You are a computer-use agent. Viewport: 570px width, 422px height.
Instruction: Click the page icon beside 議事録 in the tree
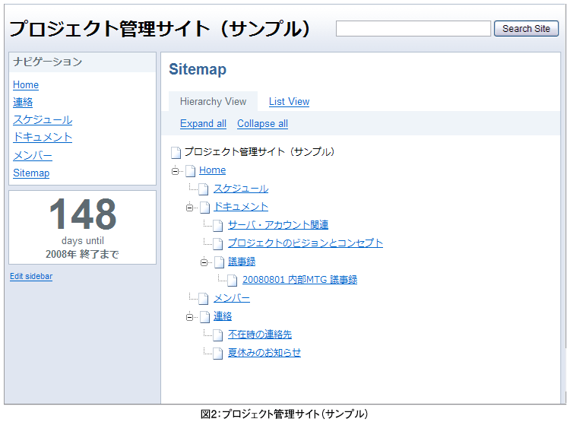click(219, 262)
